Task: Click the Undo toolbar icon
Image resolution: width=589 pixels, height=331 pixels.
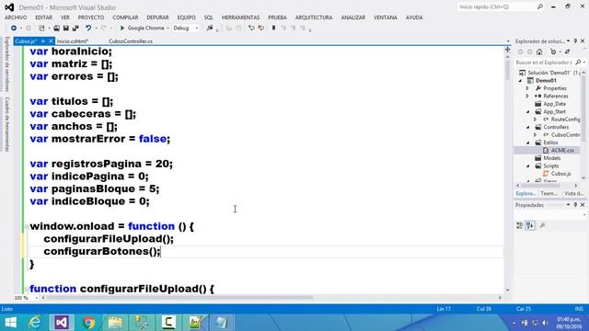Action: 88,29
